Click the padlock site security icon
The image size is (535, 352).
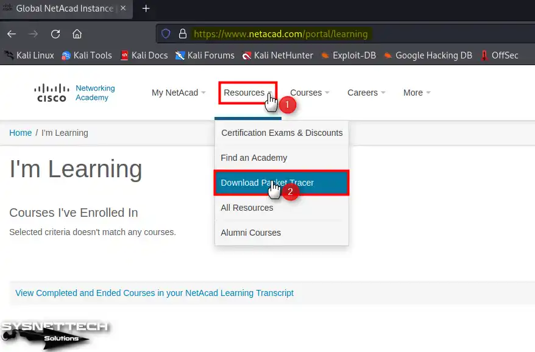point(183,33)
